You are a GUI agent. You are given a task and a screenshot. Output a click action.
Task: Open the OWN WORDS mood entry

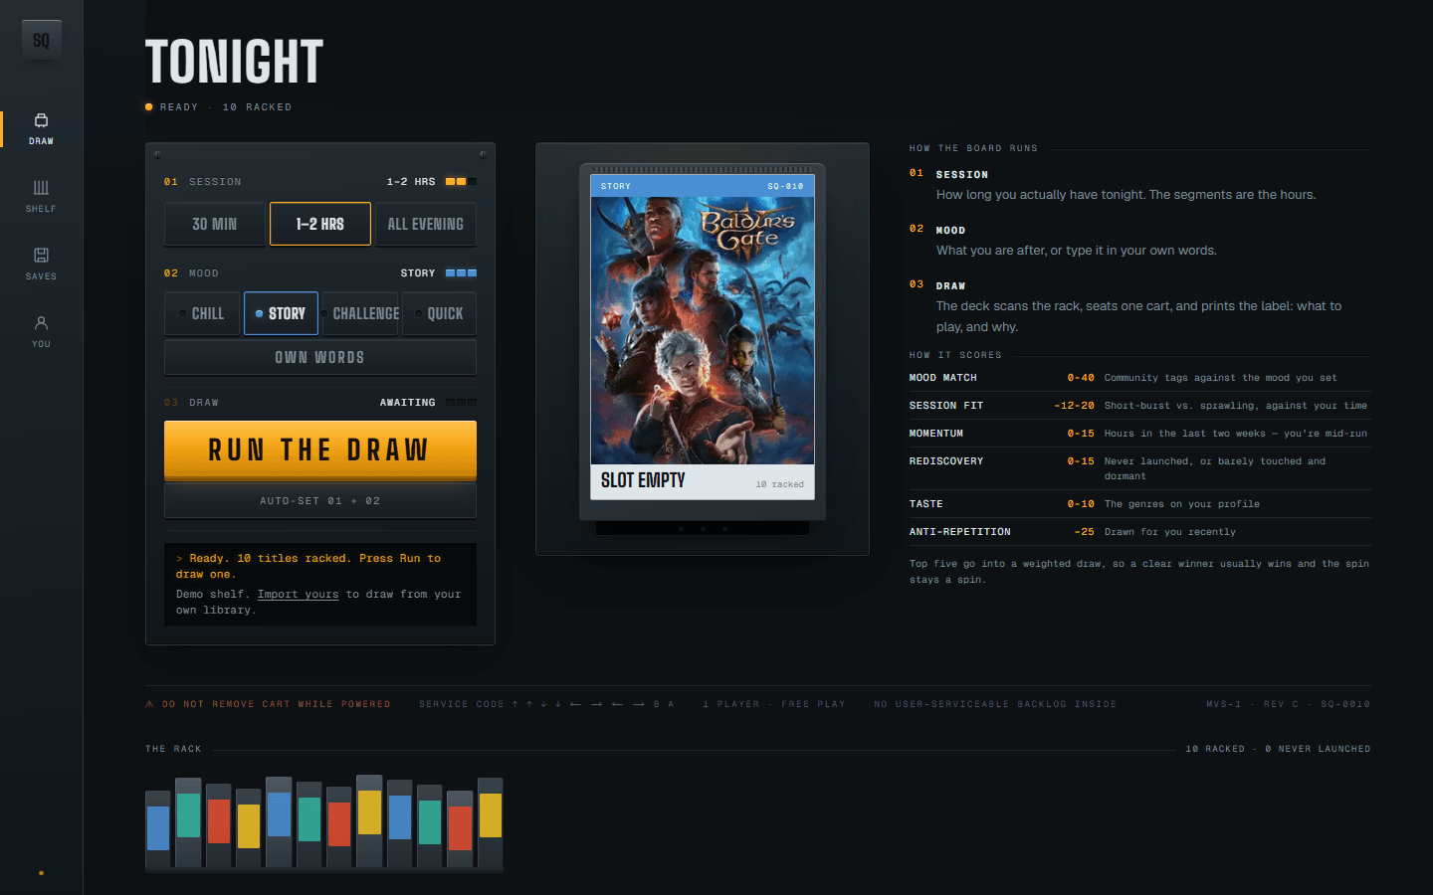pyautogui.click(x=320, y=357)
